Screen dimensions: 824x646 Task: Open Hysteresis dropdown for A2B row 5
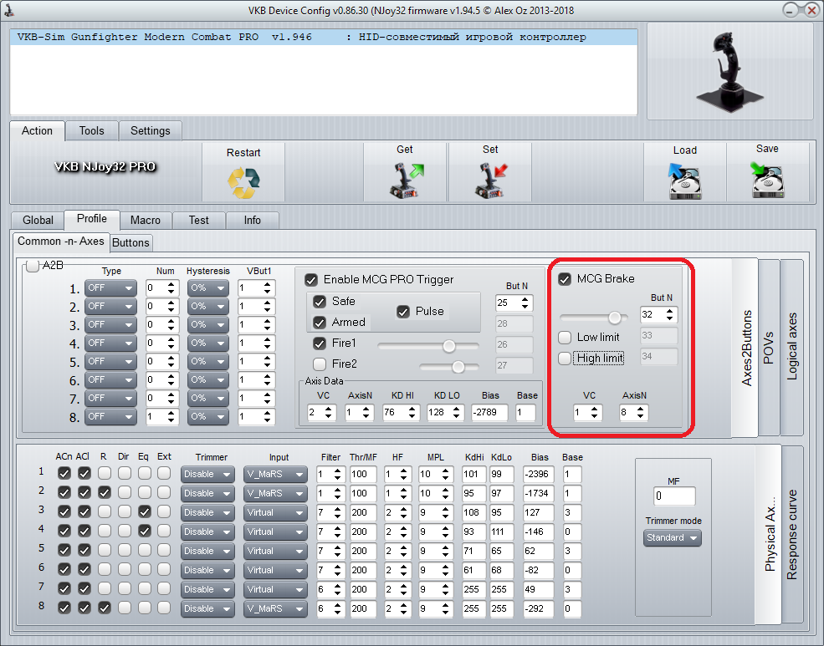point(208,362)
